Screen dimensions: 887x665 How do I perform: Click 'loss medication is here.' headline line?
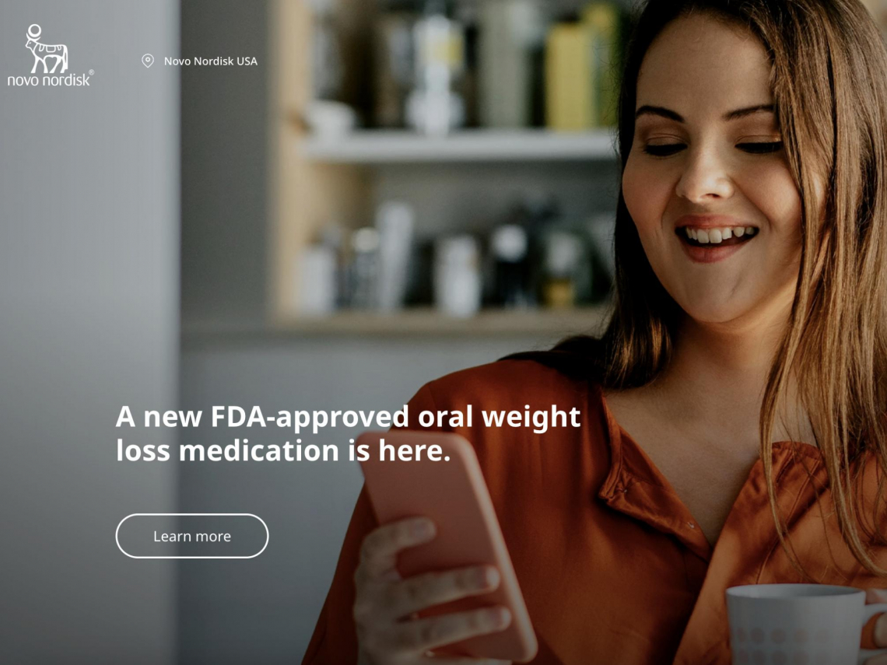click(x=283, y=450)
